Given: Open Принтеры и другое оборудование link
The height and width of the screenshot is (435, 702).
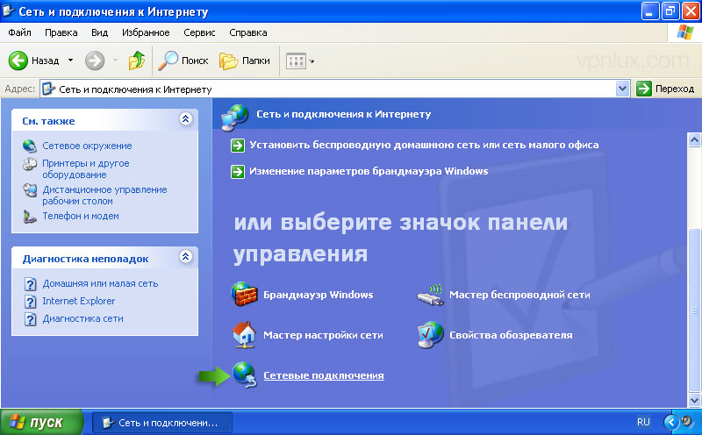Looking at the screenshot, I should click(x=85, y=168).
